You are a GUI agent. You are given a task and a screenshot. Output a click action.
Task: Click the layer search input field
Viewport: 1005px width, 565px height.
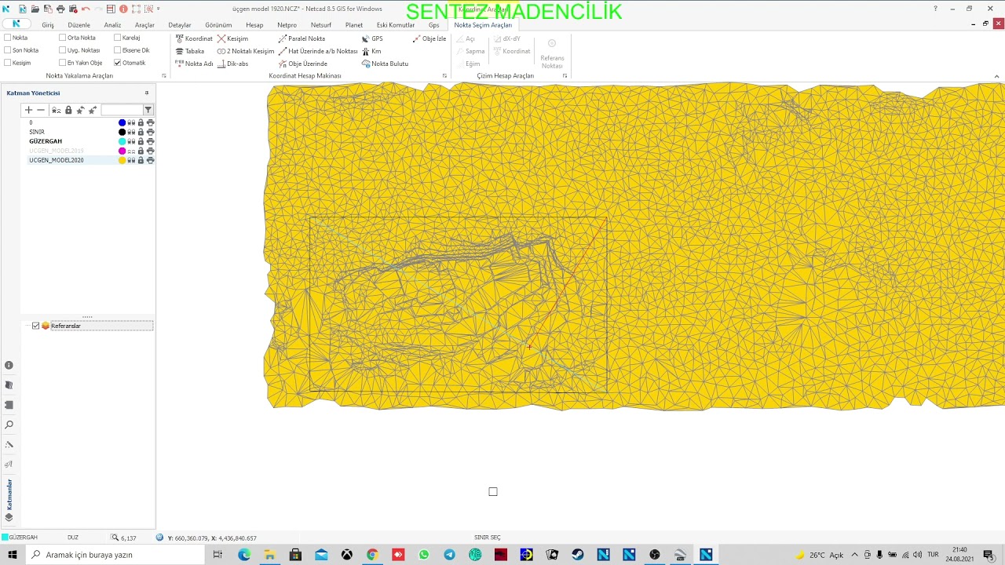pyautogui.click(x=122, y=110)
